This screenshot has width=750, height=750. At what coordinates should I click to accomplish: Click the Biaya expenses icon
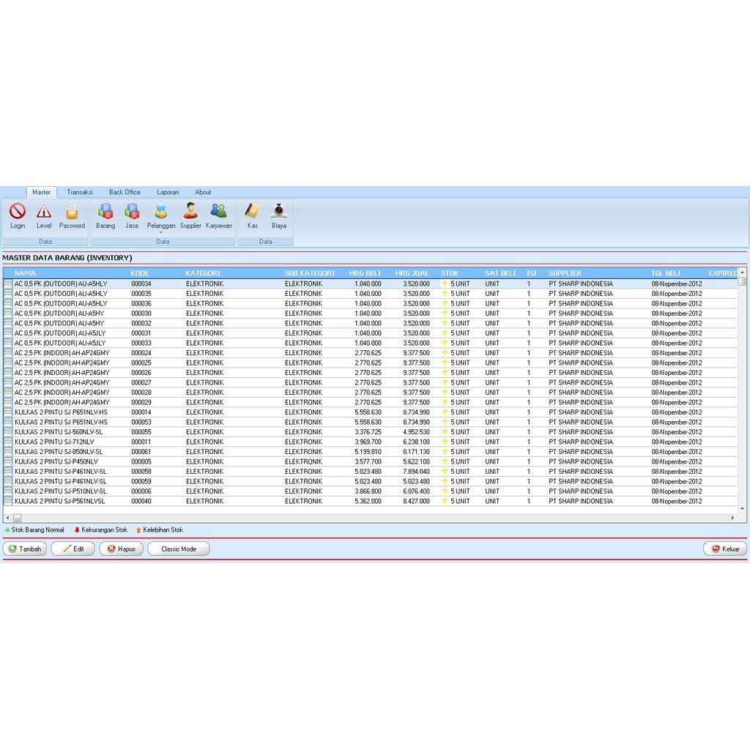coord(279,212)
